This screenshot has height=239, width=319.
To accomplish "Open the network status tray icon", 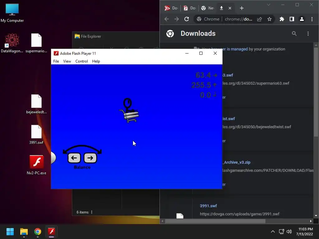I will pyautogui.click(x=282, y=232).
